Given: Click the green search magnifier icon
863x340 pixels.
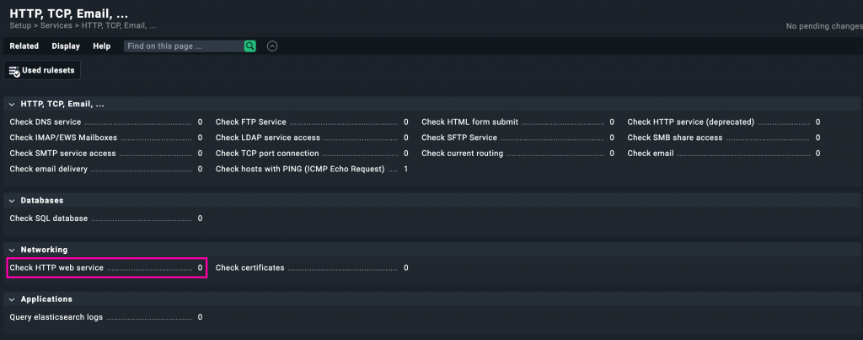Looking at the screenshot, I should coord(250,46).
